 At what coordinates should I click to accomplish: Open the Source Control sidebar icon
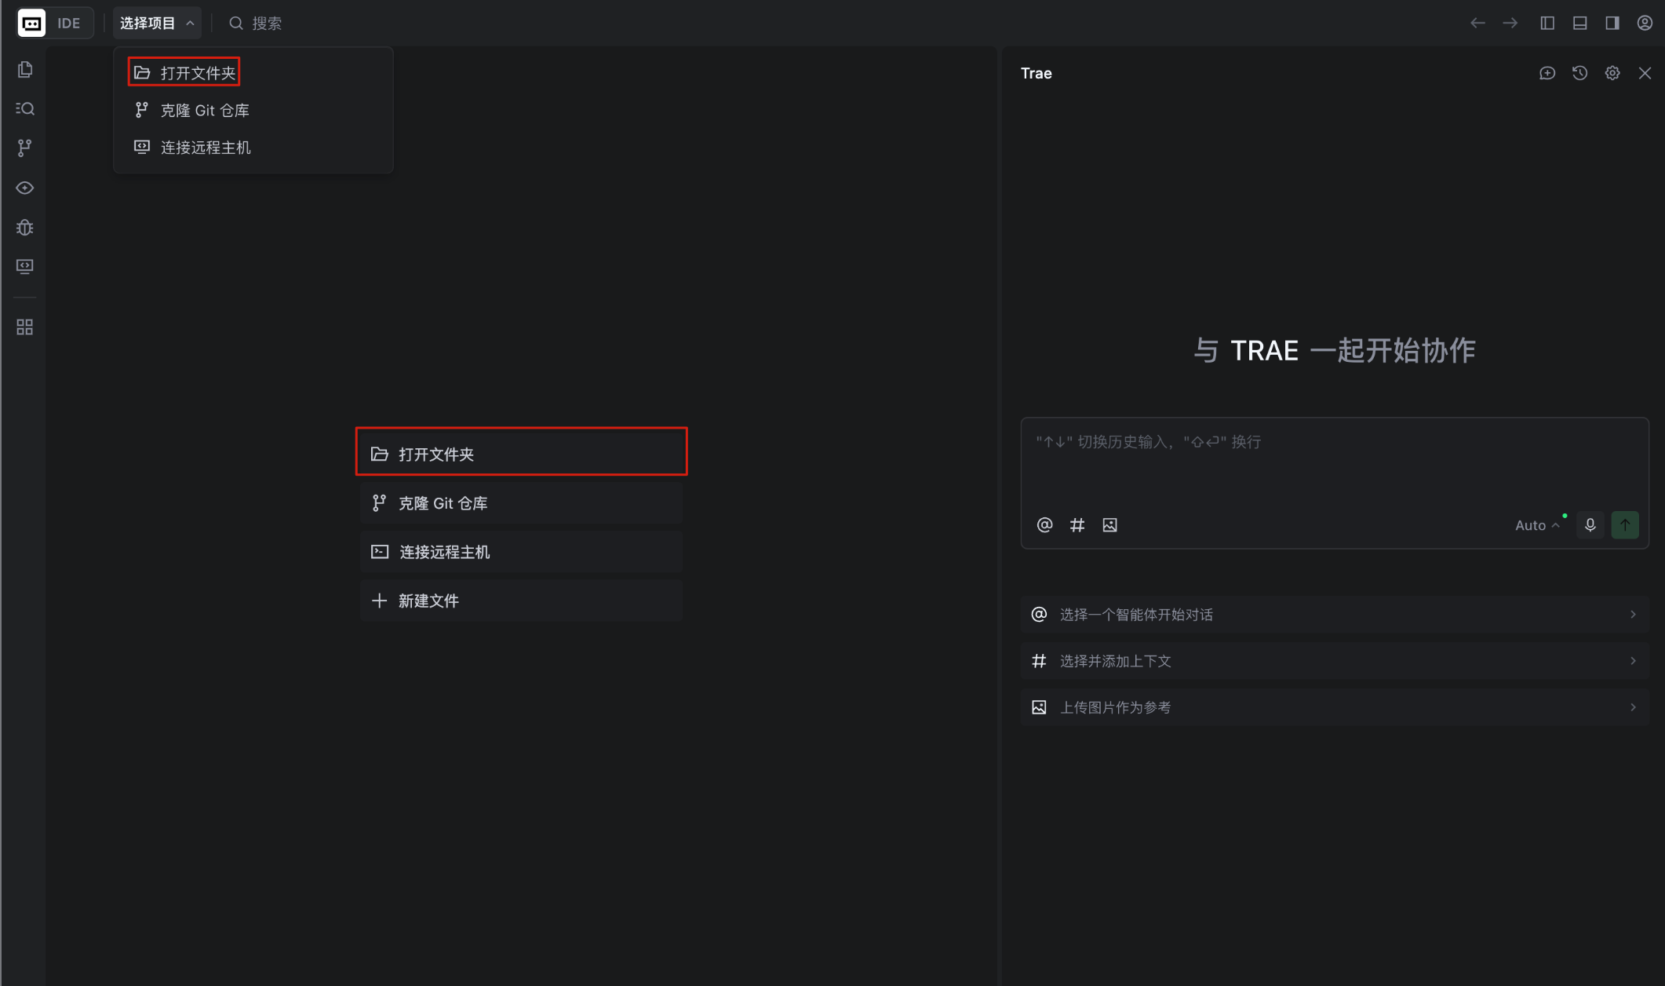coord(25,148)
